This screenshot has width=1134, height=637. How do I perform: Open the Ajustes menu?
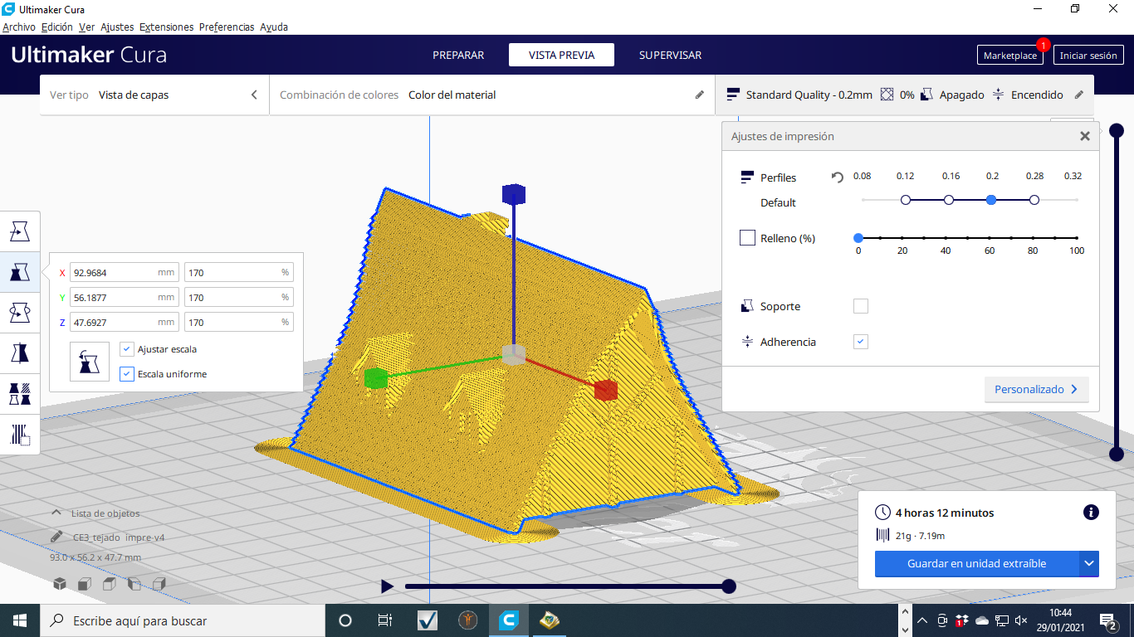[117, 27]
